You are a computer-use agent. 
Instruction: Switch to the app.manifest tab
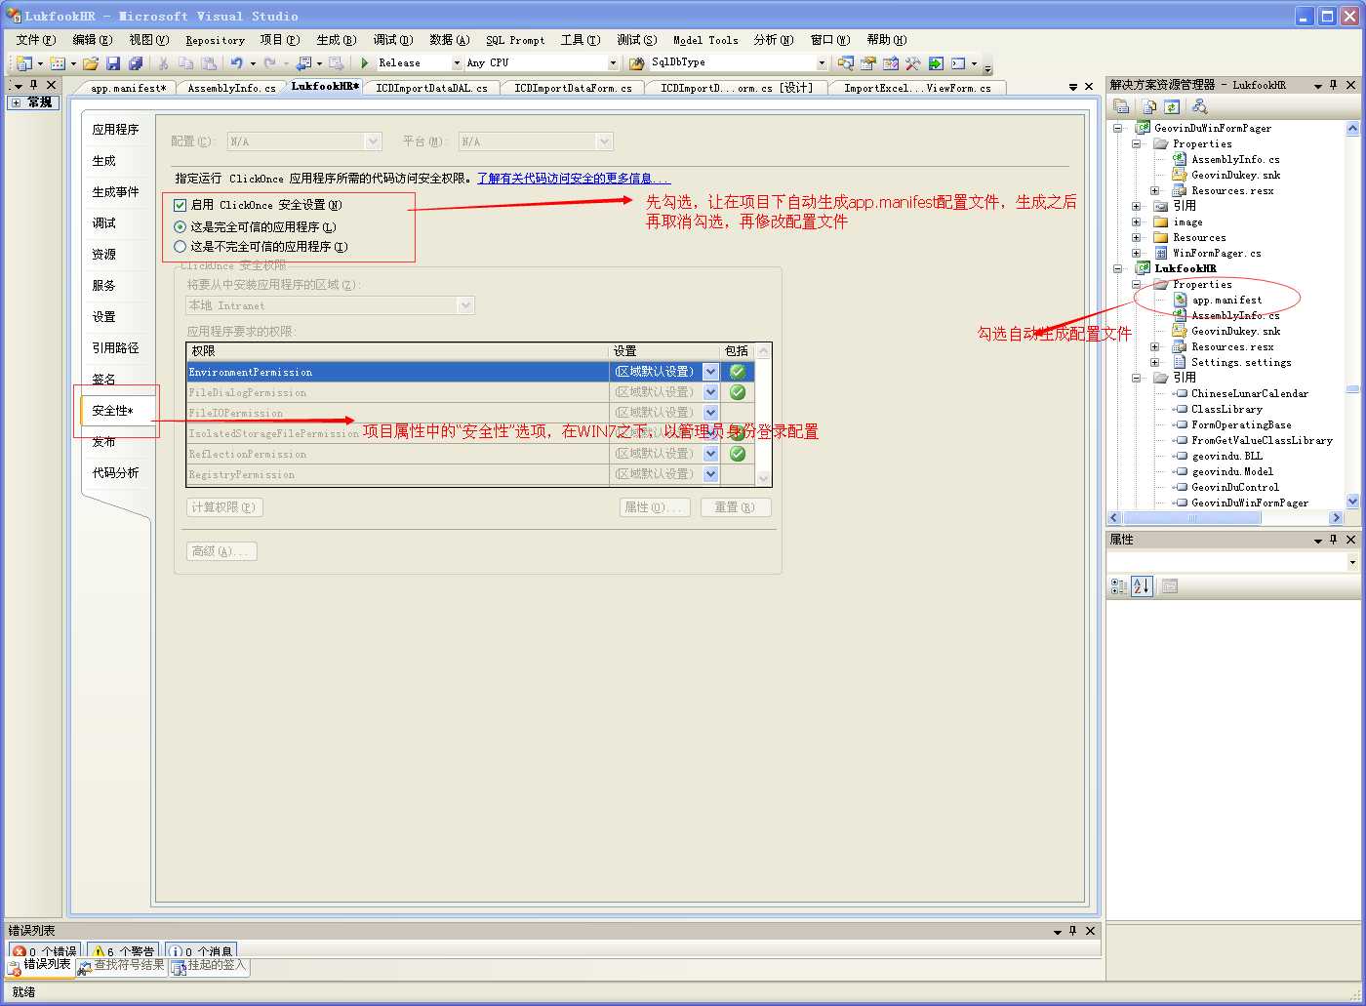(x=128, y=88)
